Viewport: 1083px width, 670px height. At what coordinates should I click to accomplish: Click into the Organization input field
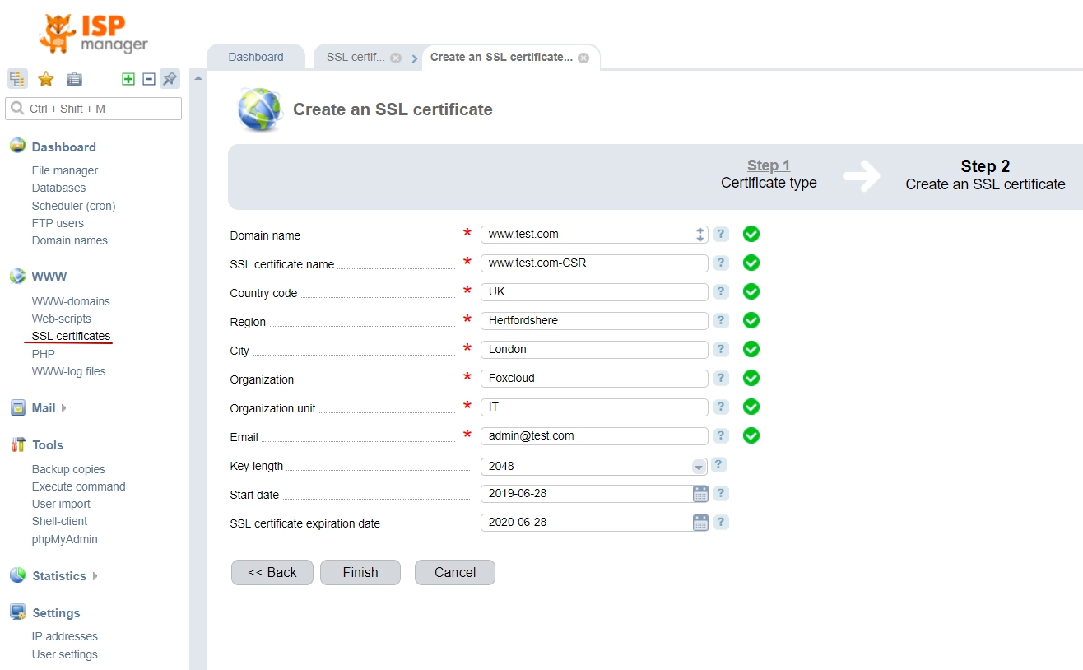[593, 379]
